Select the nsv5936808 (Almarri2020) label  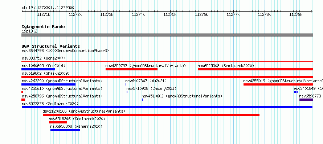pyautogui.click(x=76, y=126)
